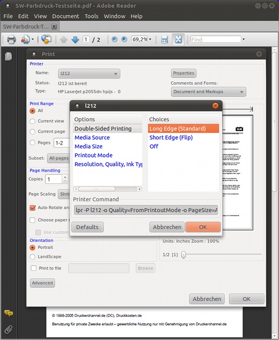Open the Pages panel icon in sidebar

point(8,56)
